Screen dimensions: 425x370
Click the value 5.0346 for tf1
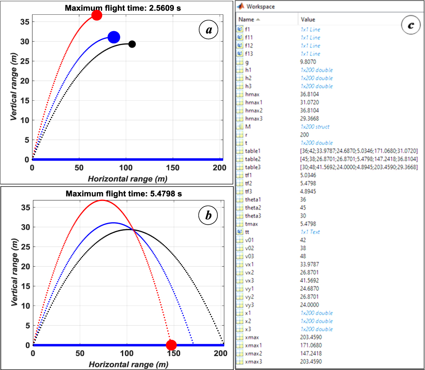(x=308, y=175)
